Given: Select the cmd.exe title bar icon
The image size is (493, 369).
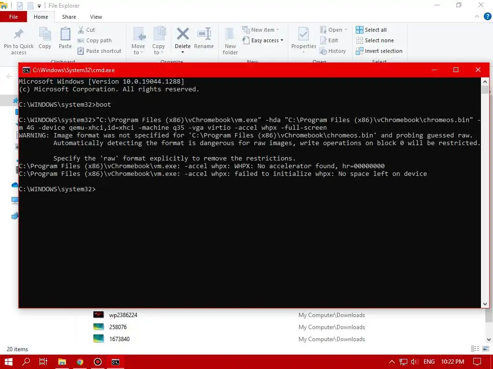Looking at the screenshot, I should [x=26, y=70].
